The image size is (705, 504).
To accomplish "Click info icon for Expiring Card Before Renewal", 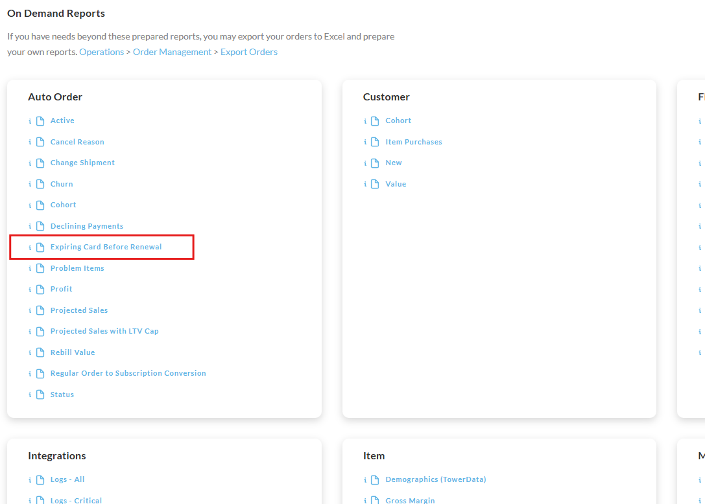I will tap(30, 247).
